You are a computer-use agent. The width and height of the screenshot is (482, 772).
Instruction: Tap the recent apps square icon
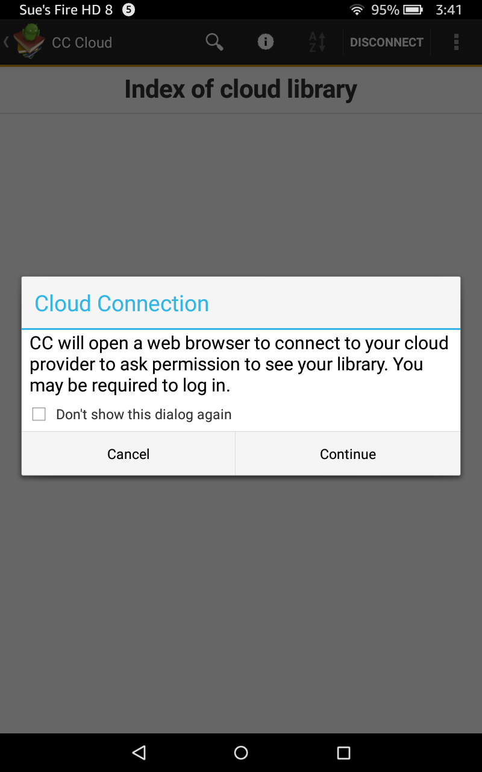click(343, 752)
